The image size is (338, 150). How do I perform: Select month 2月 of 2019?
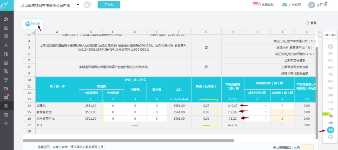pos(330,123)
